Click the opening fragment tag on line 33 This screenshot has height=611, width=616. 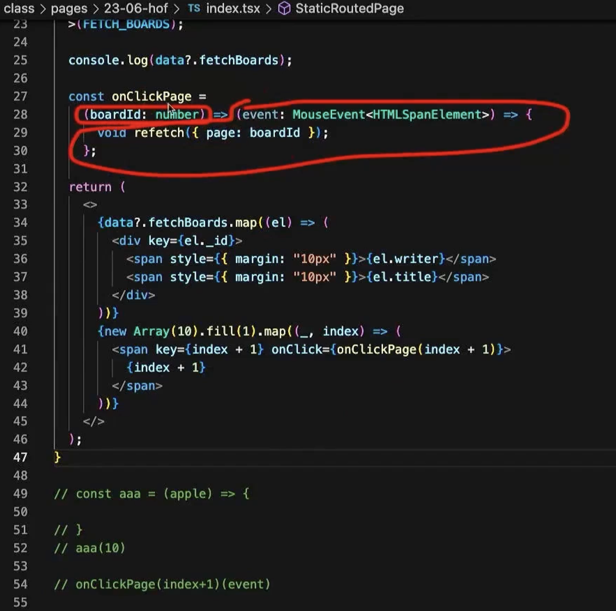(90, 204)
